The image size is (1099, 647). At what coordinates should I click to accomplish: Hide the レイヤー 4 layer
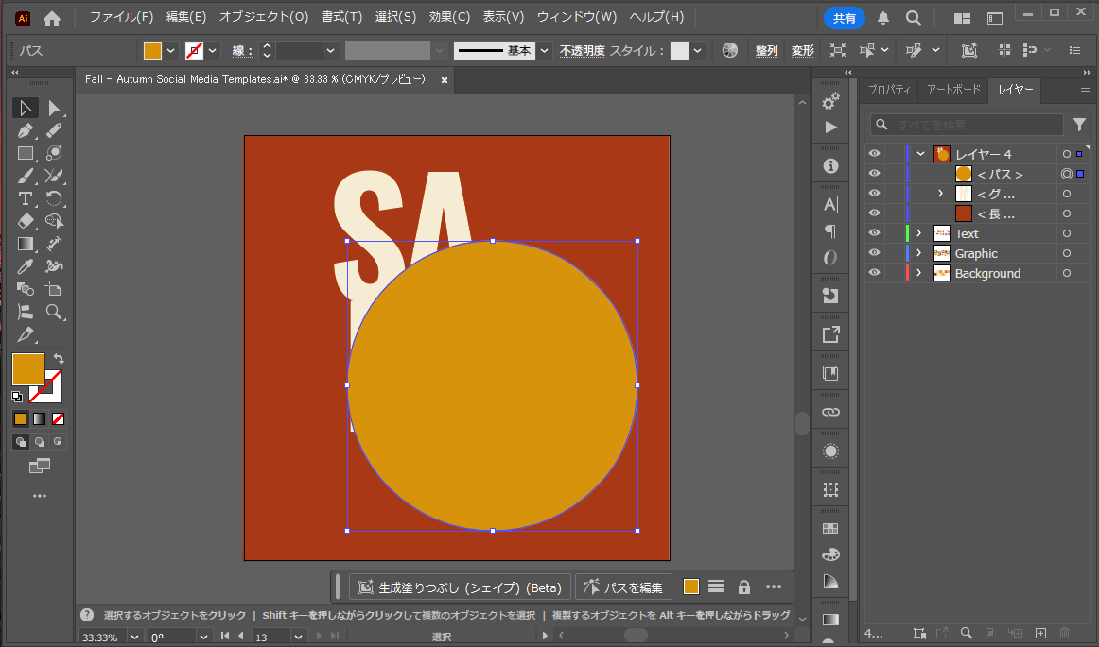click(874, 153)
